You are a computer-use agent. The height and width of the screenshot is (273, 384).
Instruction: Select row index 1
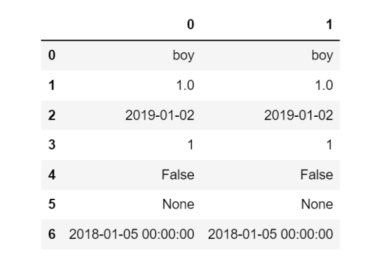52,85
